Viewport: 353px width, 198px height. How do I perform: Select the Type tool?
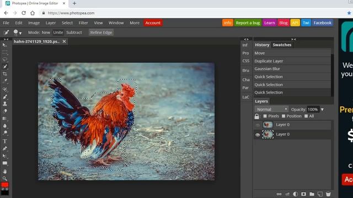(x=5, y=141)
